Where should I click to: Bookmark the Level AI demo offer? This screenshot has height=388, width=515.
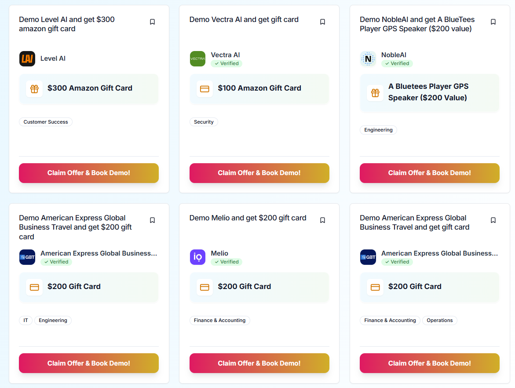click(152, 22)
